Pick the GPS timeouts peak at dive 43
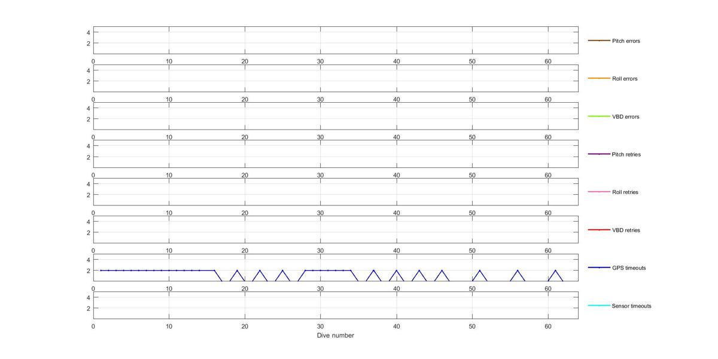This screenshot has height=359, width=718. (x=419, y=271)
